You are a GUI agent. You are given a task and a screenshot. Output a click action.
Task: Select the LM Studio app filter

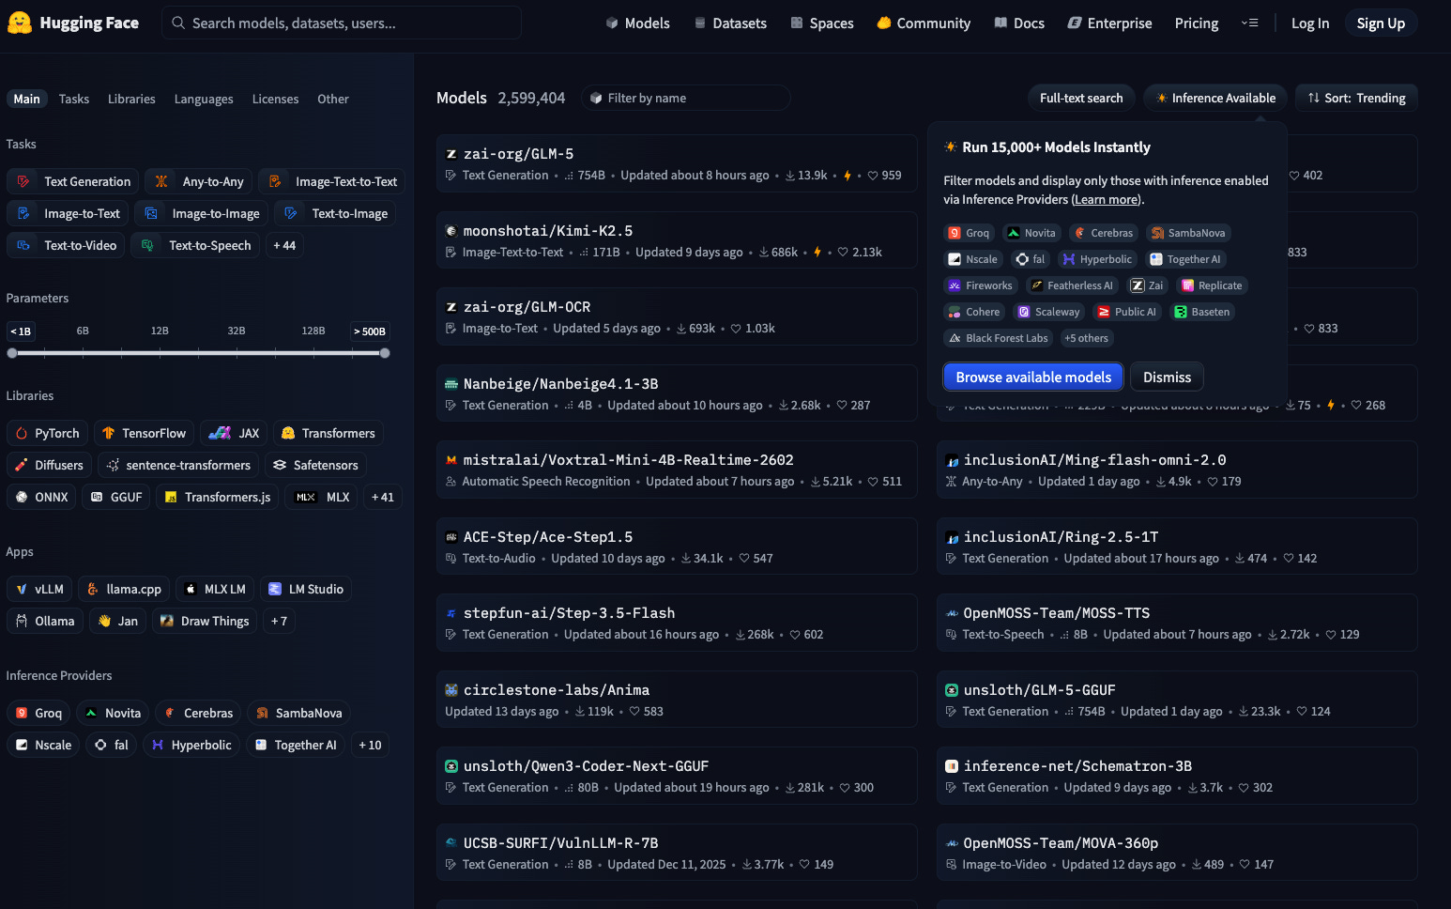pyautogui.click(x=306, y=589)
